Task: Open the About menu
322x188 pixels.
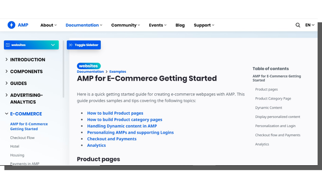Action: point(48,25)
